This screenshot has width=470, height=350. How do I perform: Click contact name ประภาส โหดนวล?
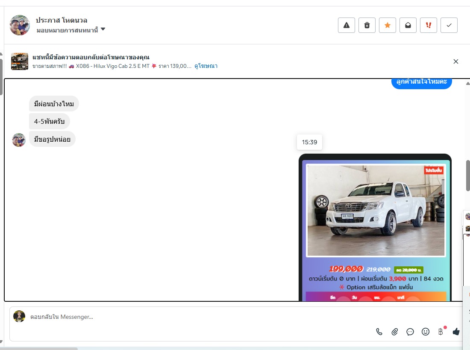(62, 20)
